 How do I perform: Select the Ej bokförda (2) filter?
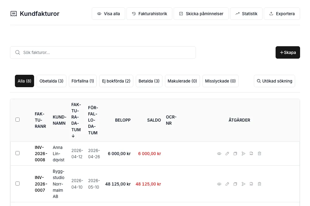point(116,81)
